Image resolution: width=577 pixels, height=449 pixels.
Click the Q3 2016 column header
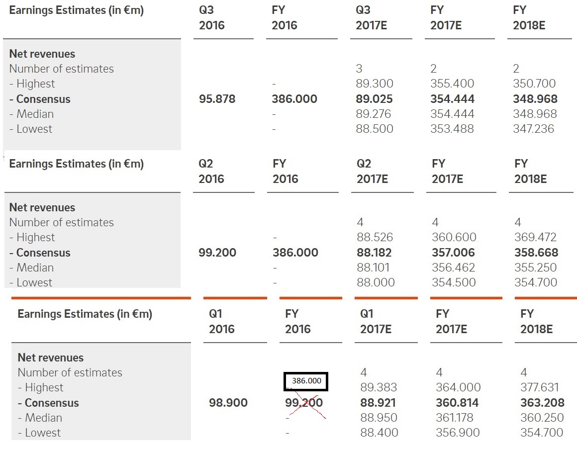tap(212, 18)
